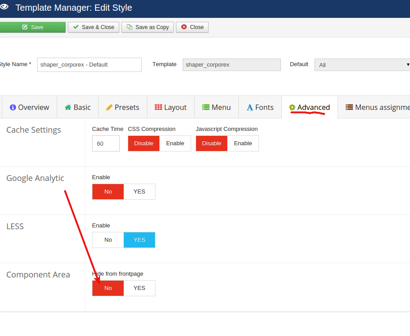Click the Save as Copy button
This screenshot has height=336, width=410.
(x=147, y=27)
